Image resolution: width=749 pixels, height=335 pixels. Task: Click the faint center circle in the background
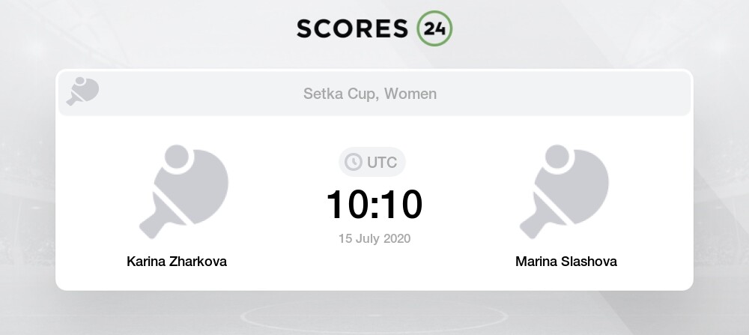[374, 316]
